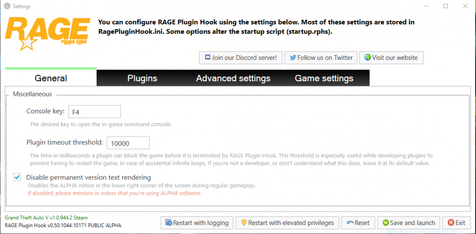Click the green checkmark Save icon

(385, 223)
